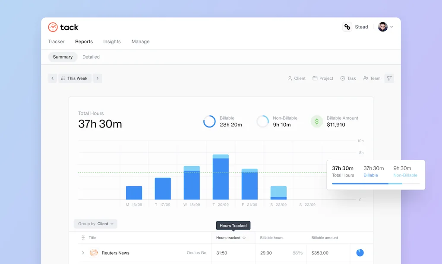Click the collapse-all rows icon beside Title
This screenshot has width=442, height=264.
pos(83,238)
